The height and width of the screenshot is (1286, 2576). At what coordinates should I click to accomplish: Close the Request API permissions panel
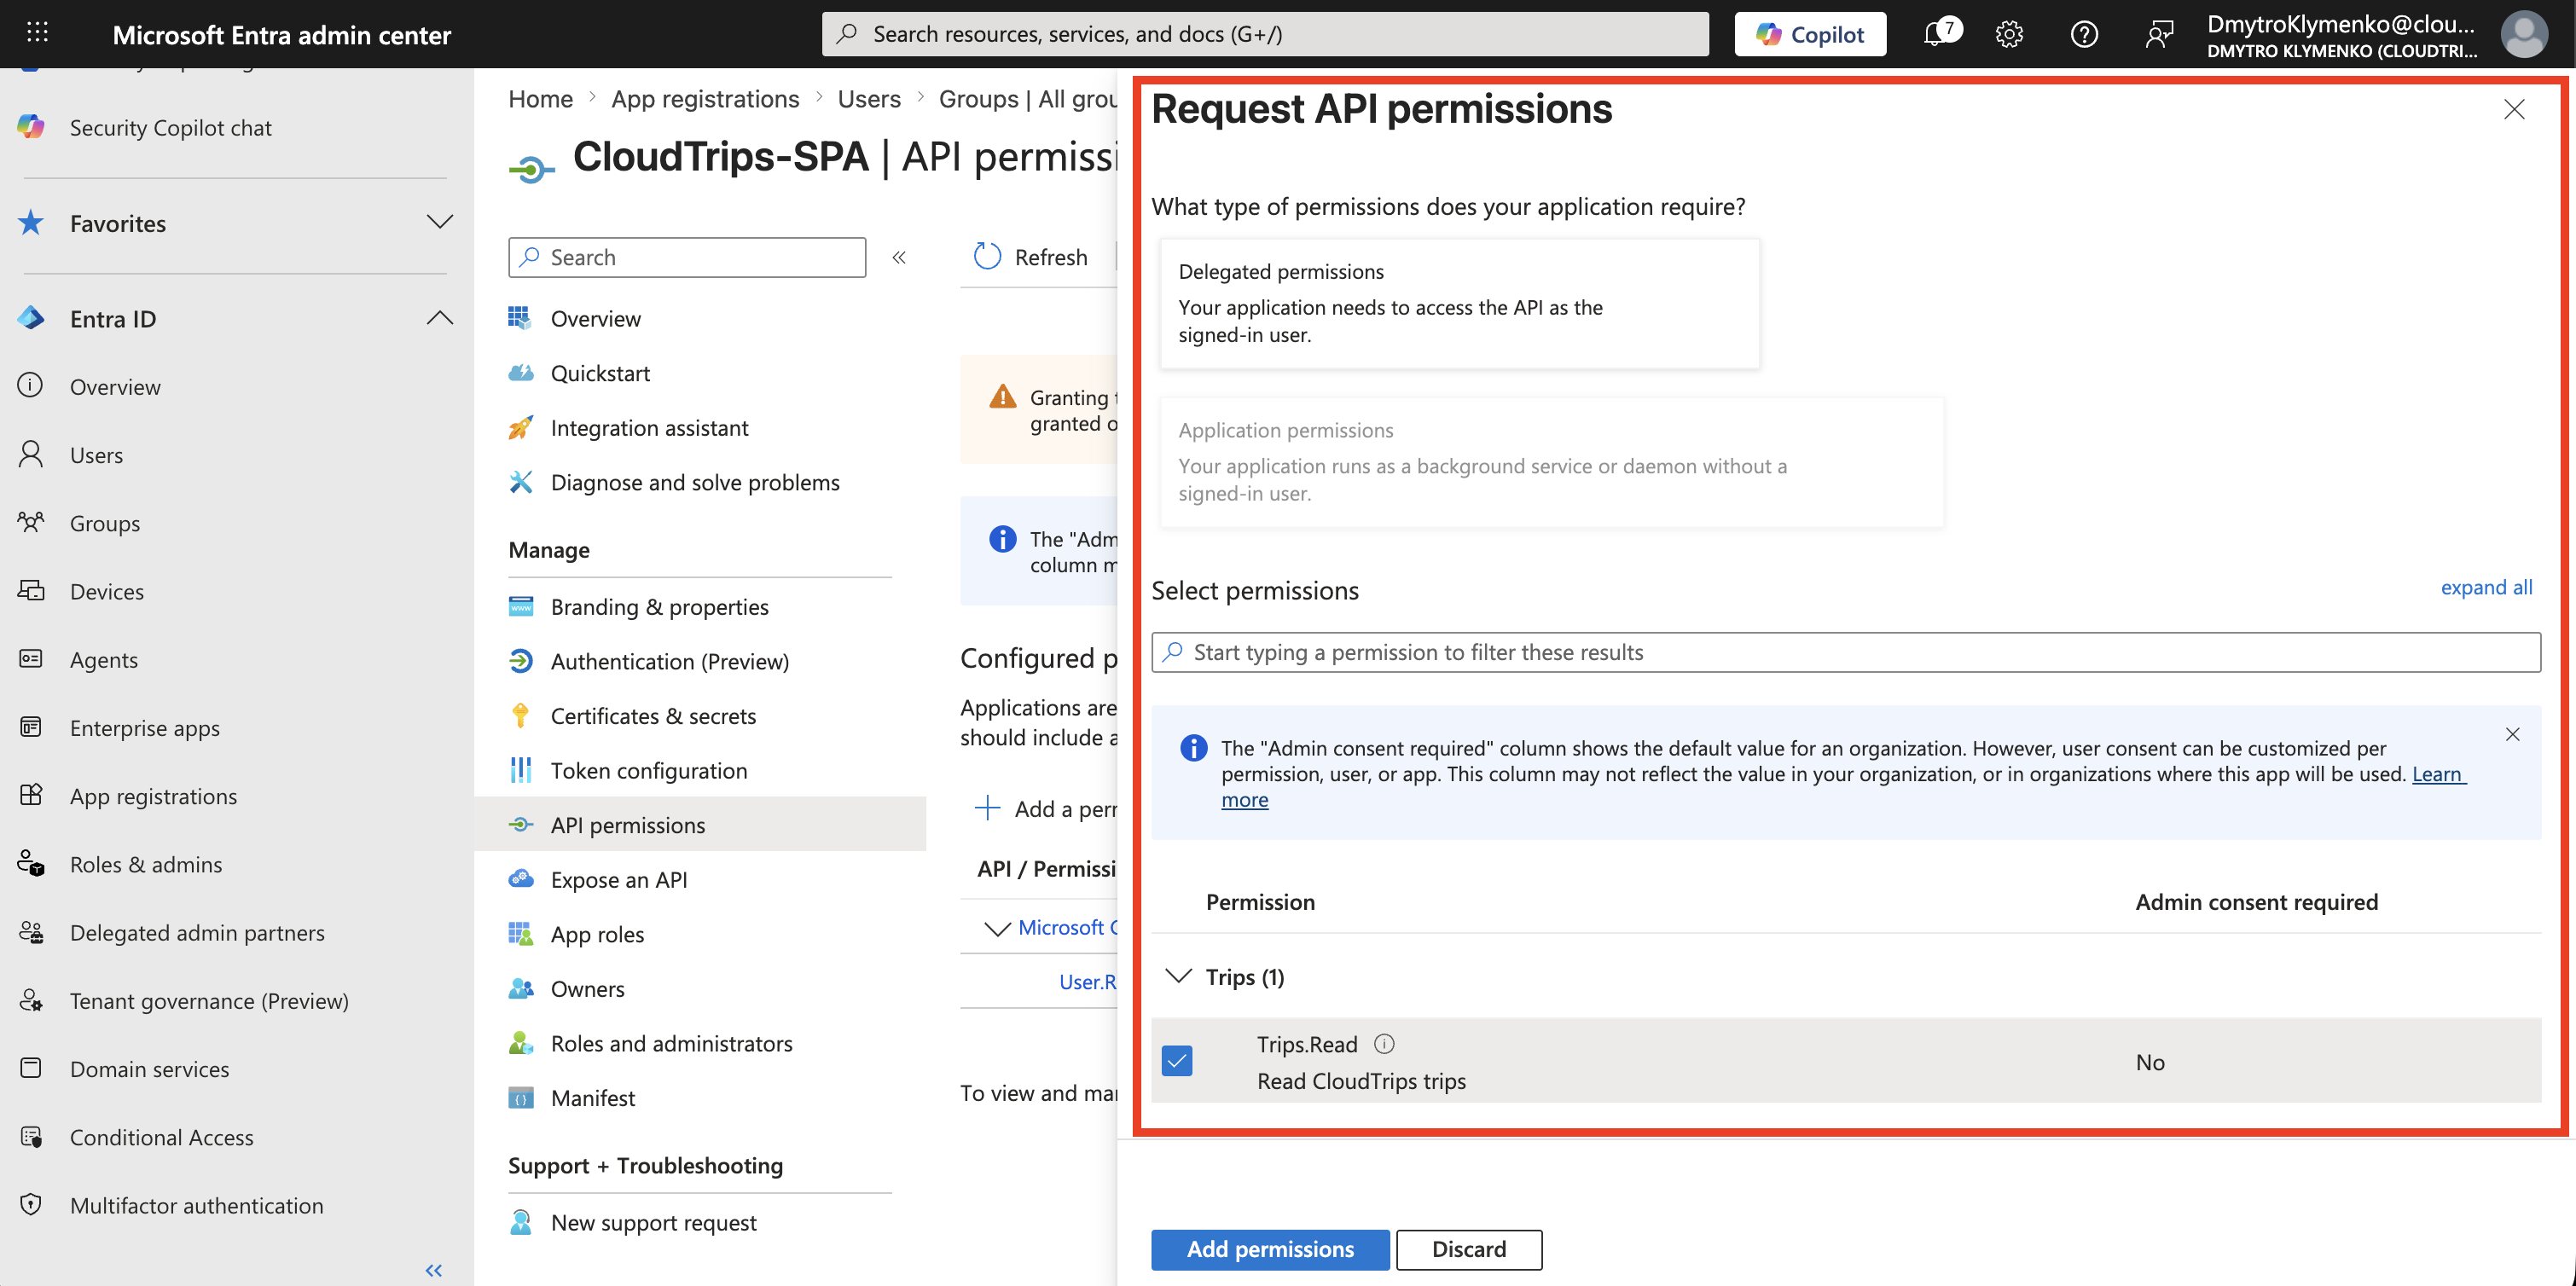tap(2513, 109)
